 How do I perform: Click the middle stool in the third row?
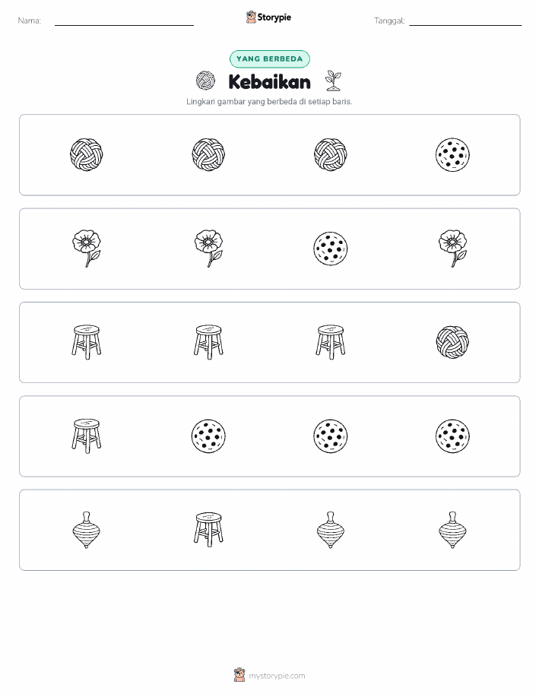(208, 342)
